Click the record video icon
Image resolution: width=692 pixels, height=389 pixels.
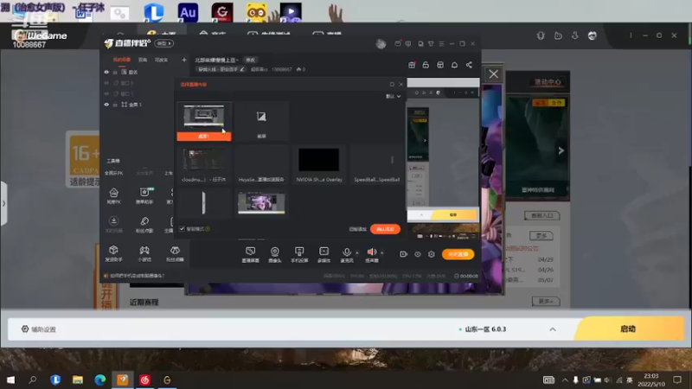(x=403, y=254)
